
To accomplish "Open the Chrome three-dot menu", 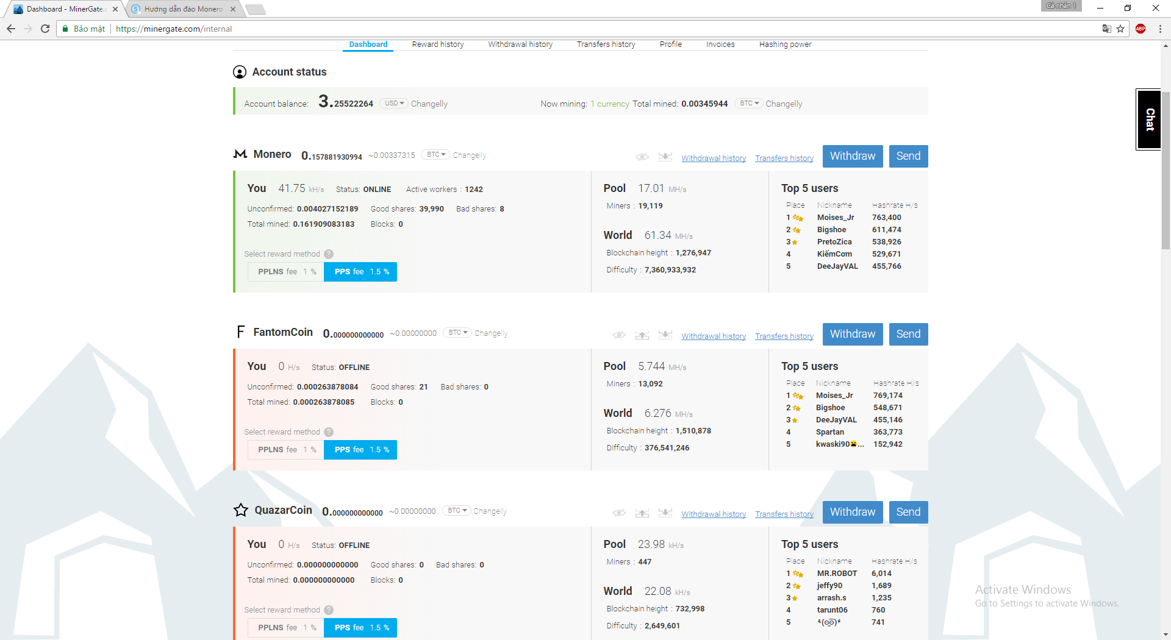I will pos(1160,29).
